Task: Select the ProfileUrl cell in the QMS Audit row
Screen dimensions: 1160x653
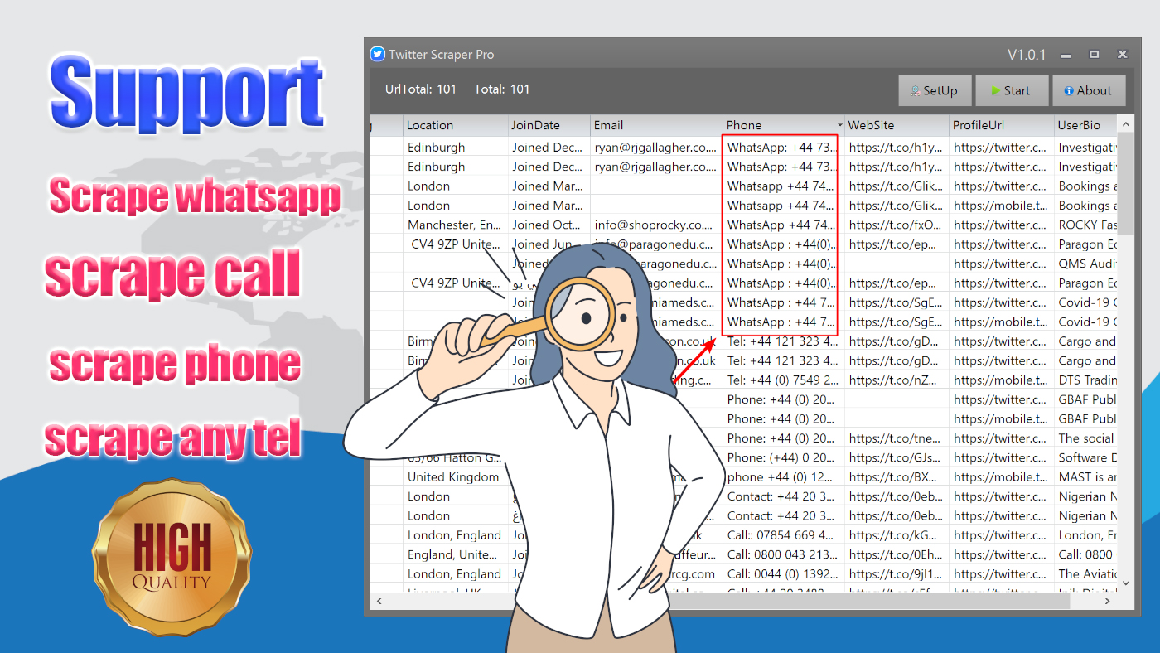Action: point(1002,264)
